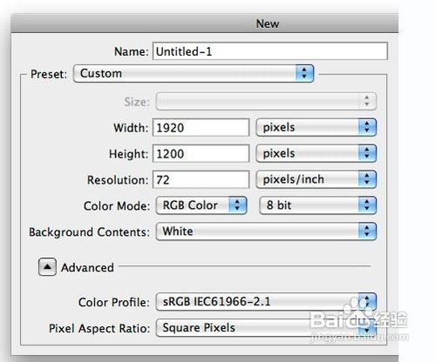The image size is (436, 362).
Task: Click the Name field containing Untitled-1
Action: coord(270,51)
